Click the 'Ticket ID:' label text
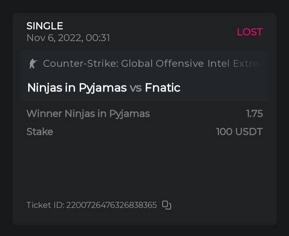This screenshot has height=236, width=289. [45, 205]
